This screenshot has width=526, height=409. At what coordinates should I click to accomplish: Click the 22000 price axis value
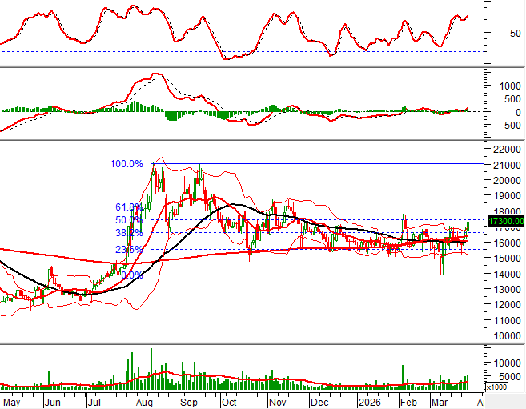[506, 150]
